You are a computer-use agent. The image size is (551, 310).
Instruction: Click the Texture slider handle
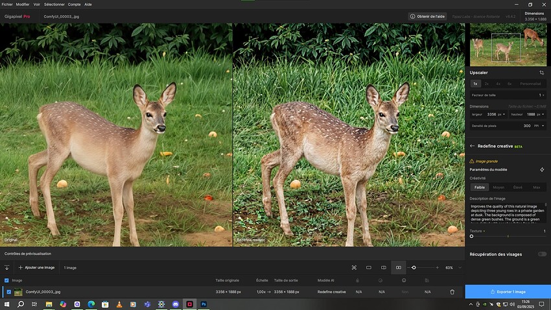tap(471, 236)
